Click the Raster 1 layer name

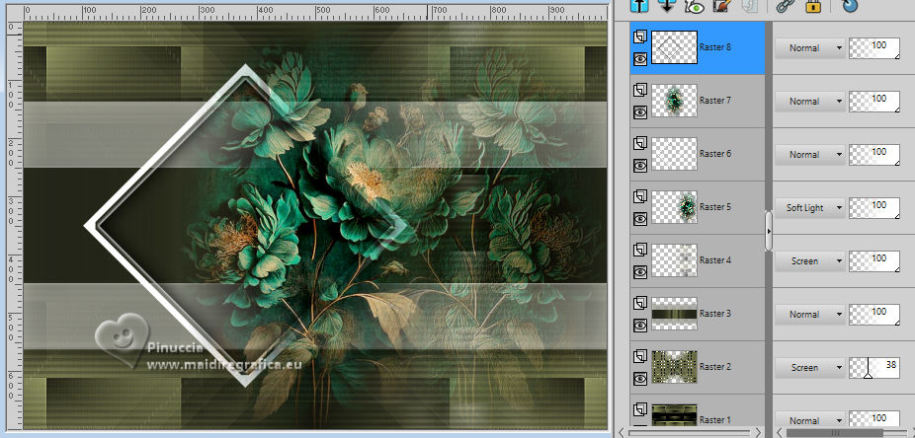pyautogui.click(x=714, y=420)
